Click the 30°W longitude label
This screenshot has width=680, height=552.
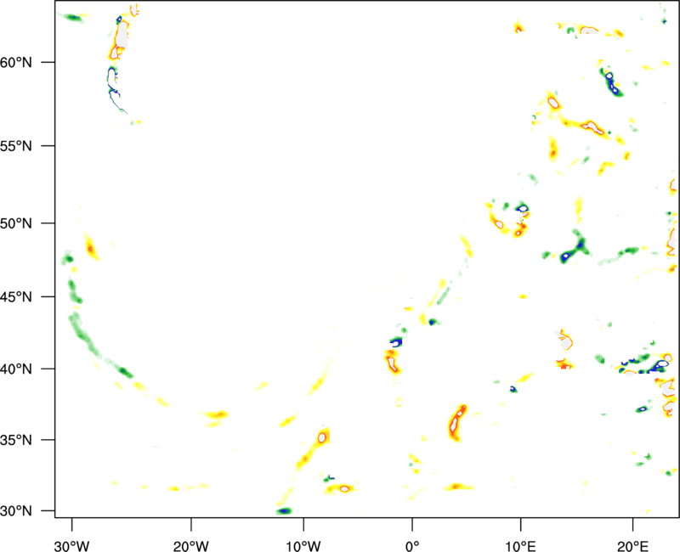coord(71,544)
